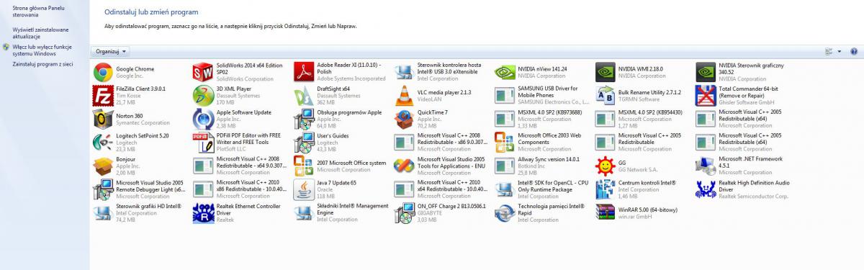Click the Allway Sync version 14.0.1 icon
Image resolution: width=864 pixels, height=270 pixels.
coord(505,166)
